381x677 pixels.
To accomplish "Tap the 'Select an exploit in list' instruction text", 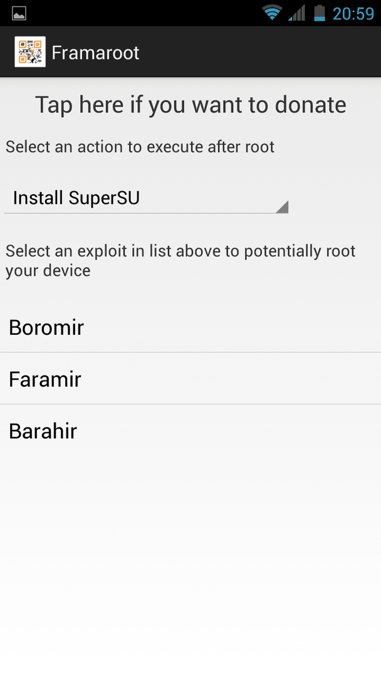I will tap(180, 261).
